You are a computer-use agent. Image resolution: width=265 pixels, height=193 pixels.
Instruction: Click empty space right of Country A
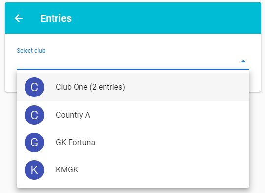pos(169,115)
